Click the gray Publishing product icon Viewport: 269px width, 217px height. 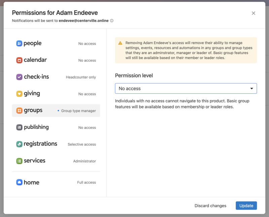19,127
